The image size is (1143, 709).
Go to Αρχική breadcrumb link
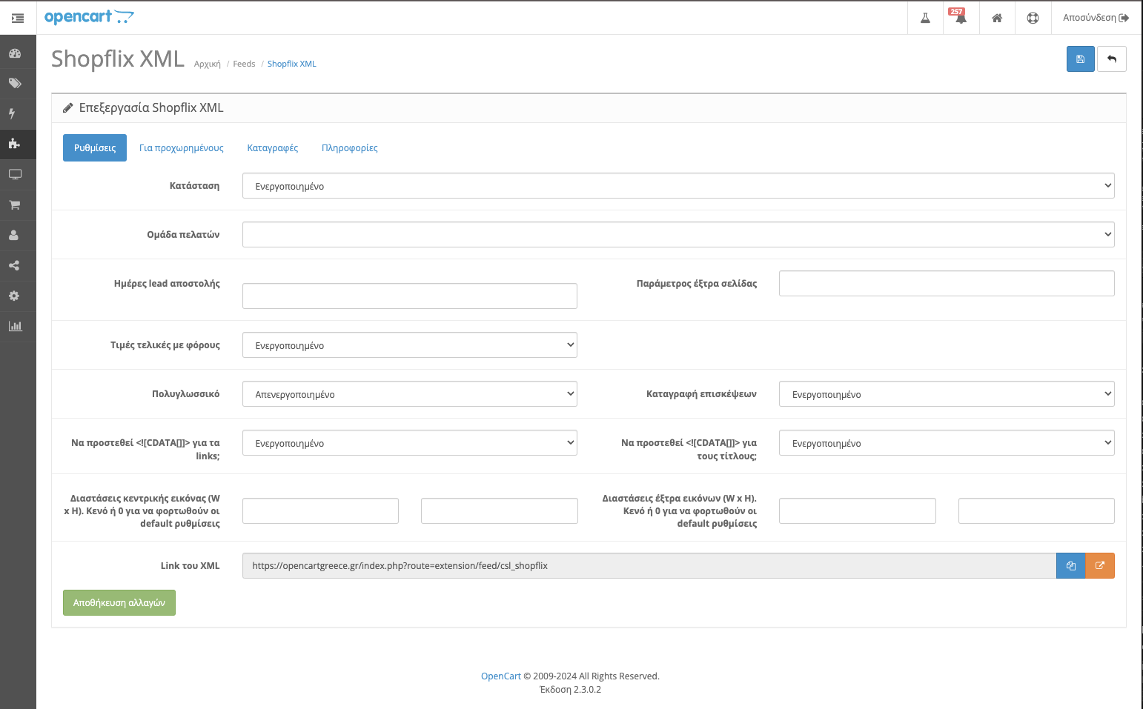click(x=208, y=64)
